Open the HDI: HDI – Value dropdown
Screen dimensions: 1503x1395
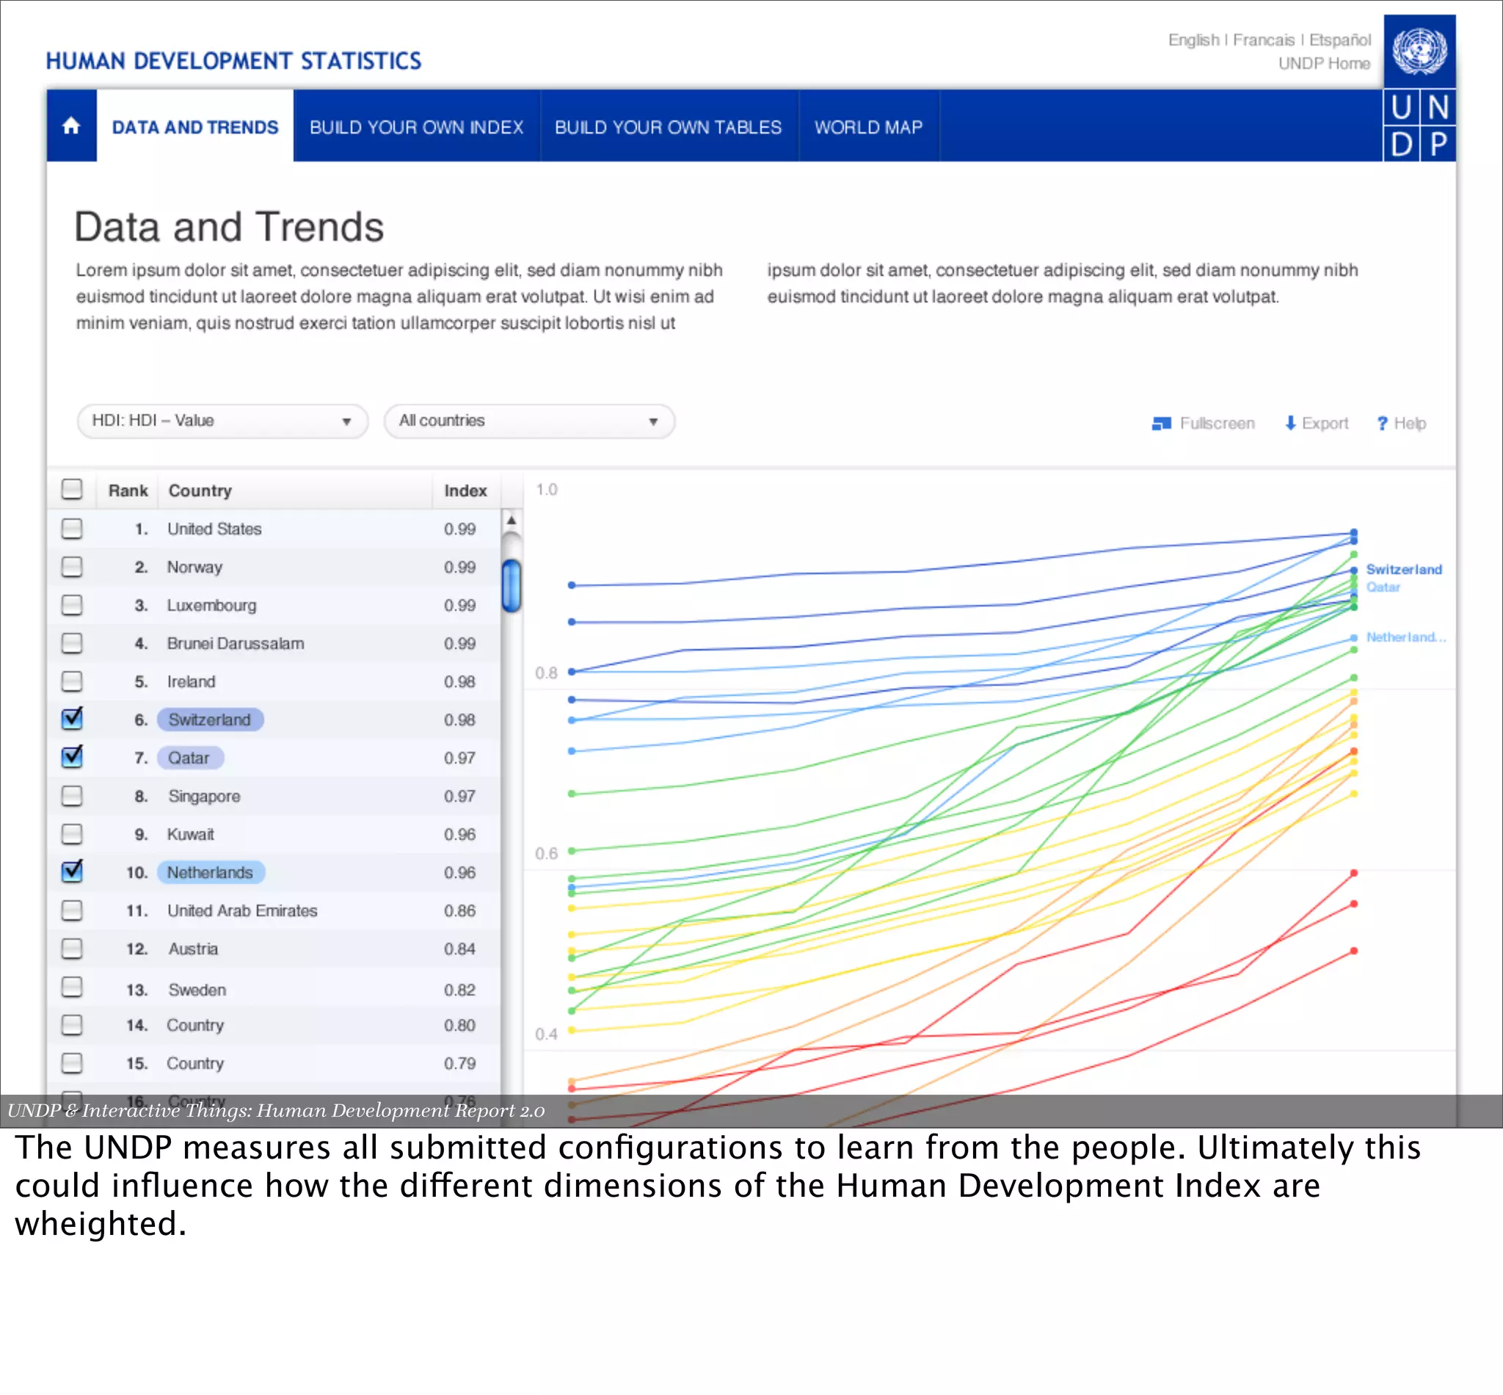coord(222,421)
